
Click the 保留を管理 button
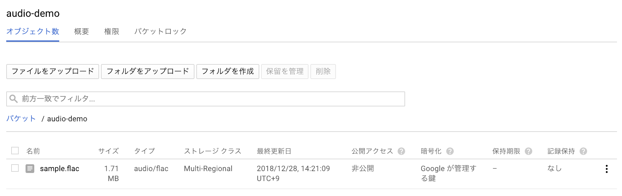(x=285, y=71)
